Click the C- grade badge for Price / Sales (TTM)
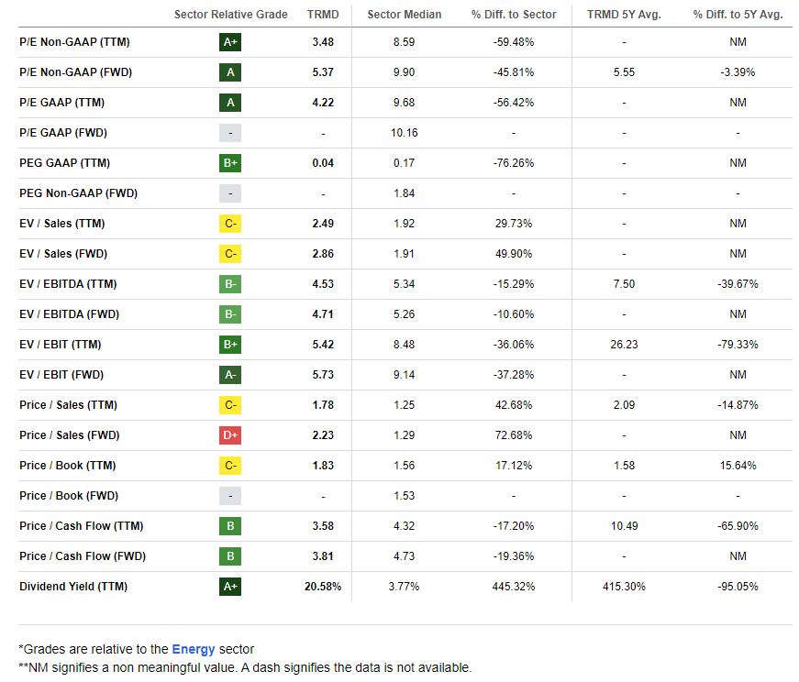 pyautogui.click(x=230, y=405)
